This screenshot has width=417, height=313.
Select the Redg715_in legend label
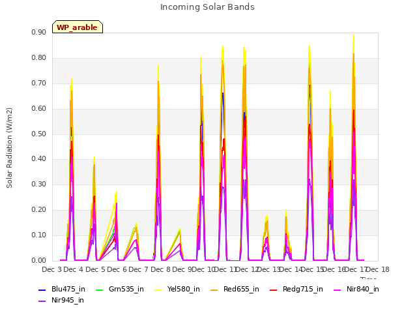(x=303, y=290)
